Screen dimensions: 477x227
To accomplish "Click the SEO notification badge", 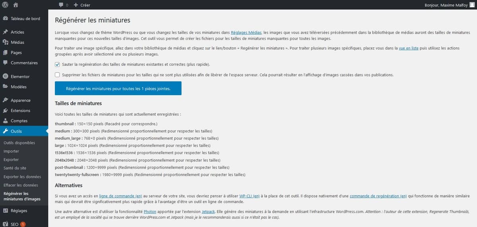I will click(23, 224).
